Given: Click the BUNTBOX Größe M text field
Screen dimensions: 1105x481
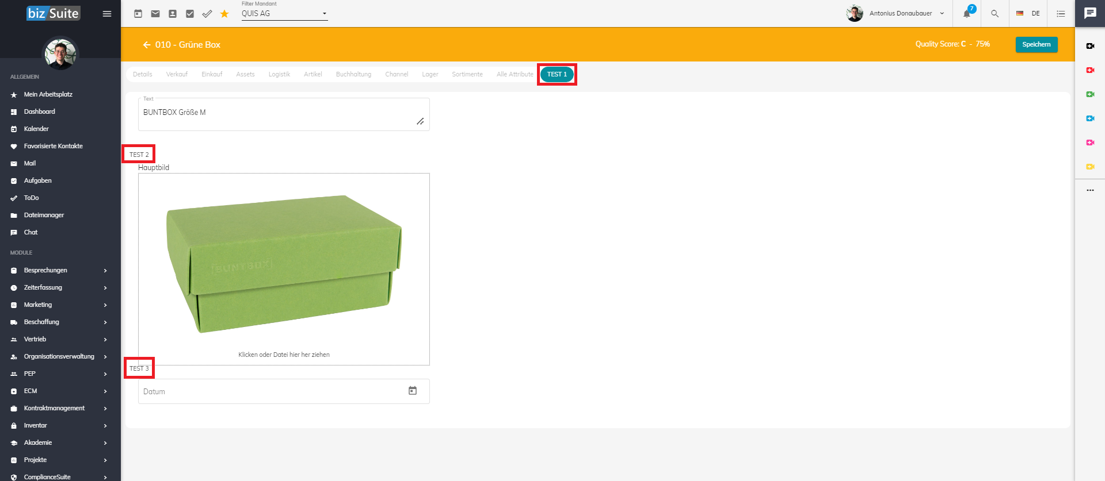Looking at the screenshot, I should point(284,114).
